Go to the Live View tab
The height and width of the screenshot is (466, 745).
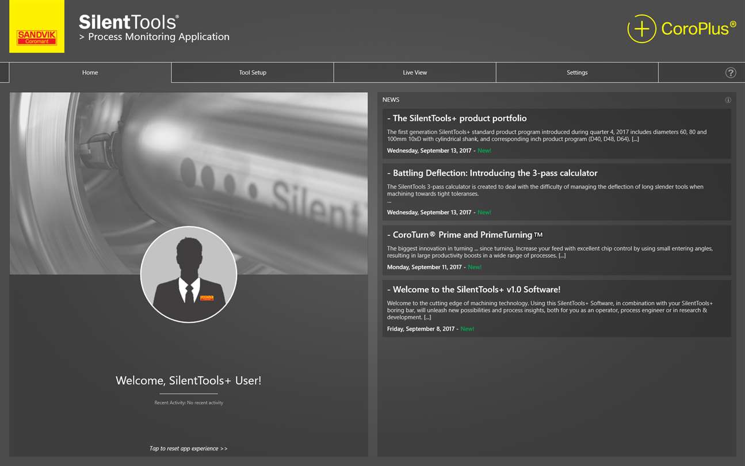pos(415,72)
